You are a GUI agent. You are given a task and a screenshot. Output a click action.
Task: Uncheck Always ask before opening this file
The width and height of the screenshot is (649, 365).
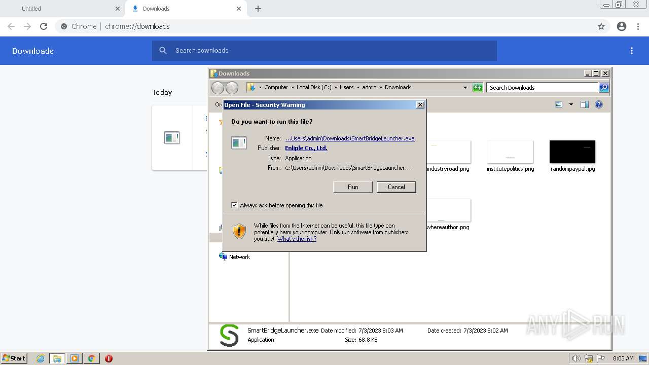234,205
